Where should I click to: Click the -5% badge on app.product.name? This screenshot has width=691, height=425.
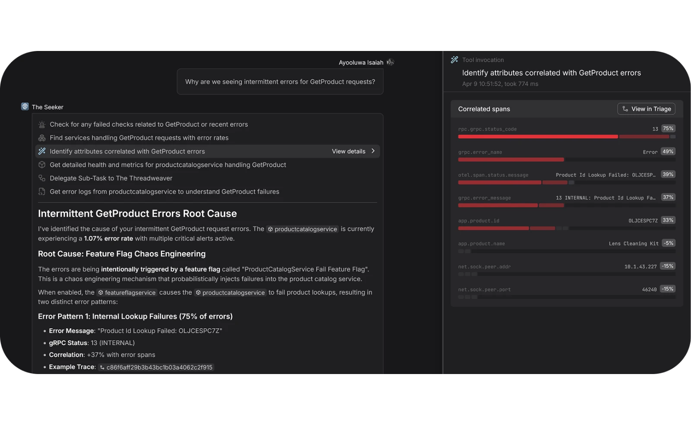pyautogui.click(x=669, y=243)
